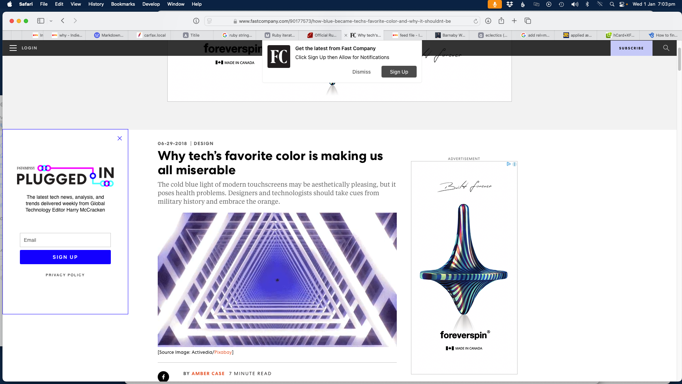Open Spotlight search from the menu bar
682x384 pixels.
click(612, 5)
